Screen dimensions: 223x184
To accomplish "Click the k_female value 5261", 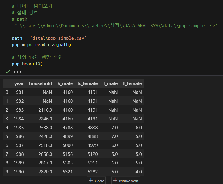I will tap(93, 163).
